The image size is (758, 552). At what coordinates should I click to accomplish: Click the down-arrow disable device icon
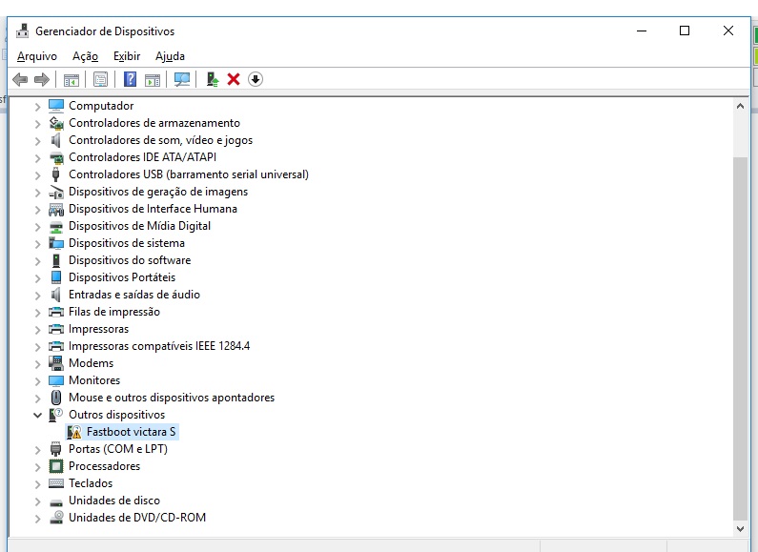(x=256, y=79)
